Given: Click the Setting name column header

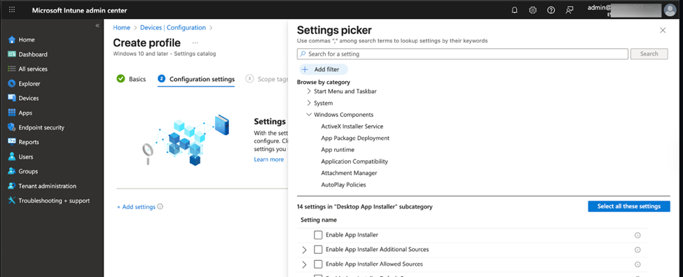Looking at the screenshot, I should 319,220.
